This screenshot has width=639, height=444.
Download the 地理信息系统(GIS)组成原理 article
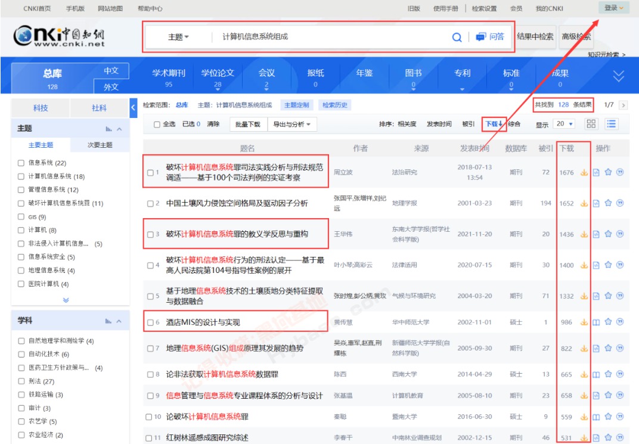click(584, 348)
